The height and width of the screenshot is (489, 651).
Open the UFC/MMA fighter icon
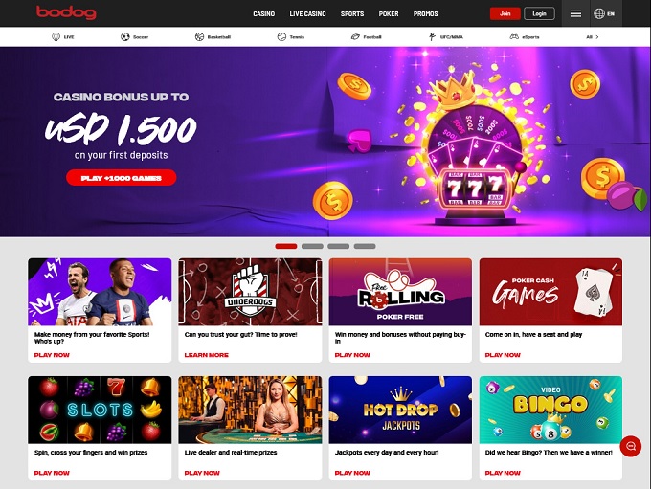tap(432, 37)
